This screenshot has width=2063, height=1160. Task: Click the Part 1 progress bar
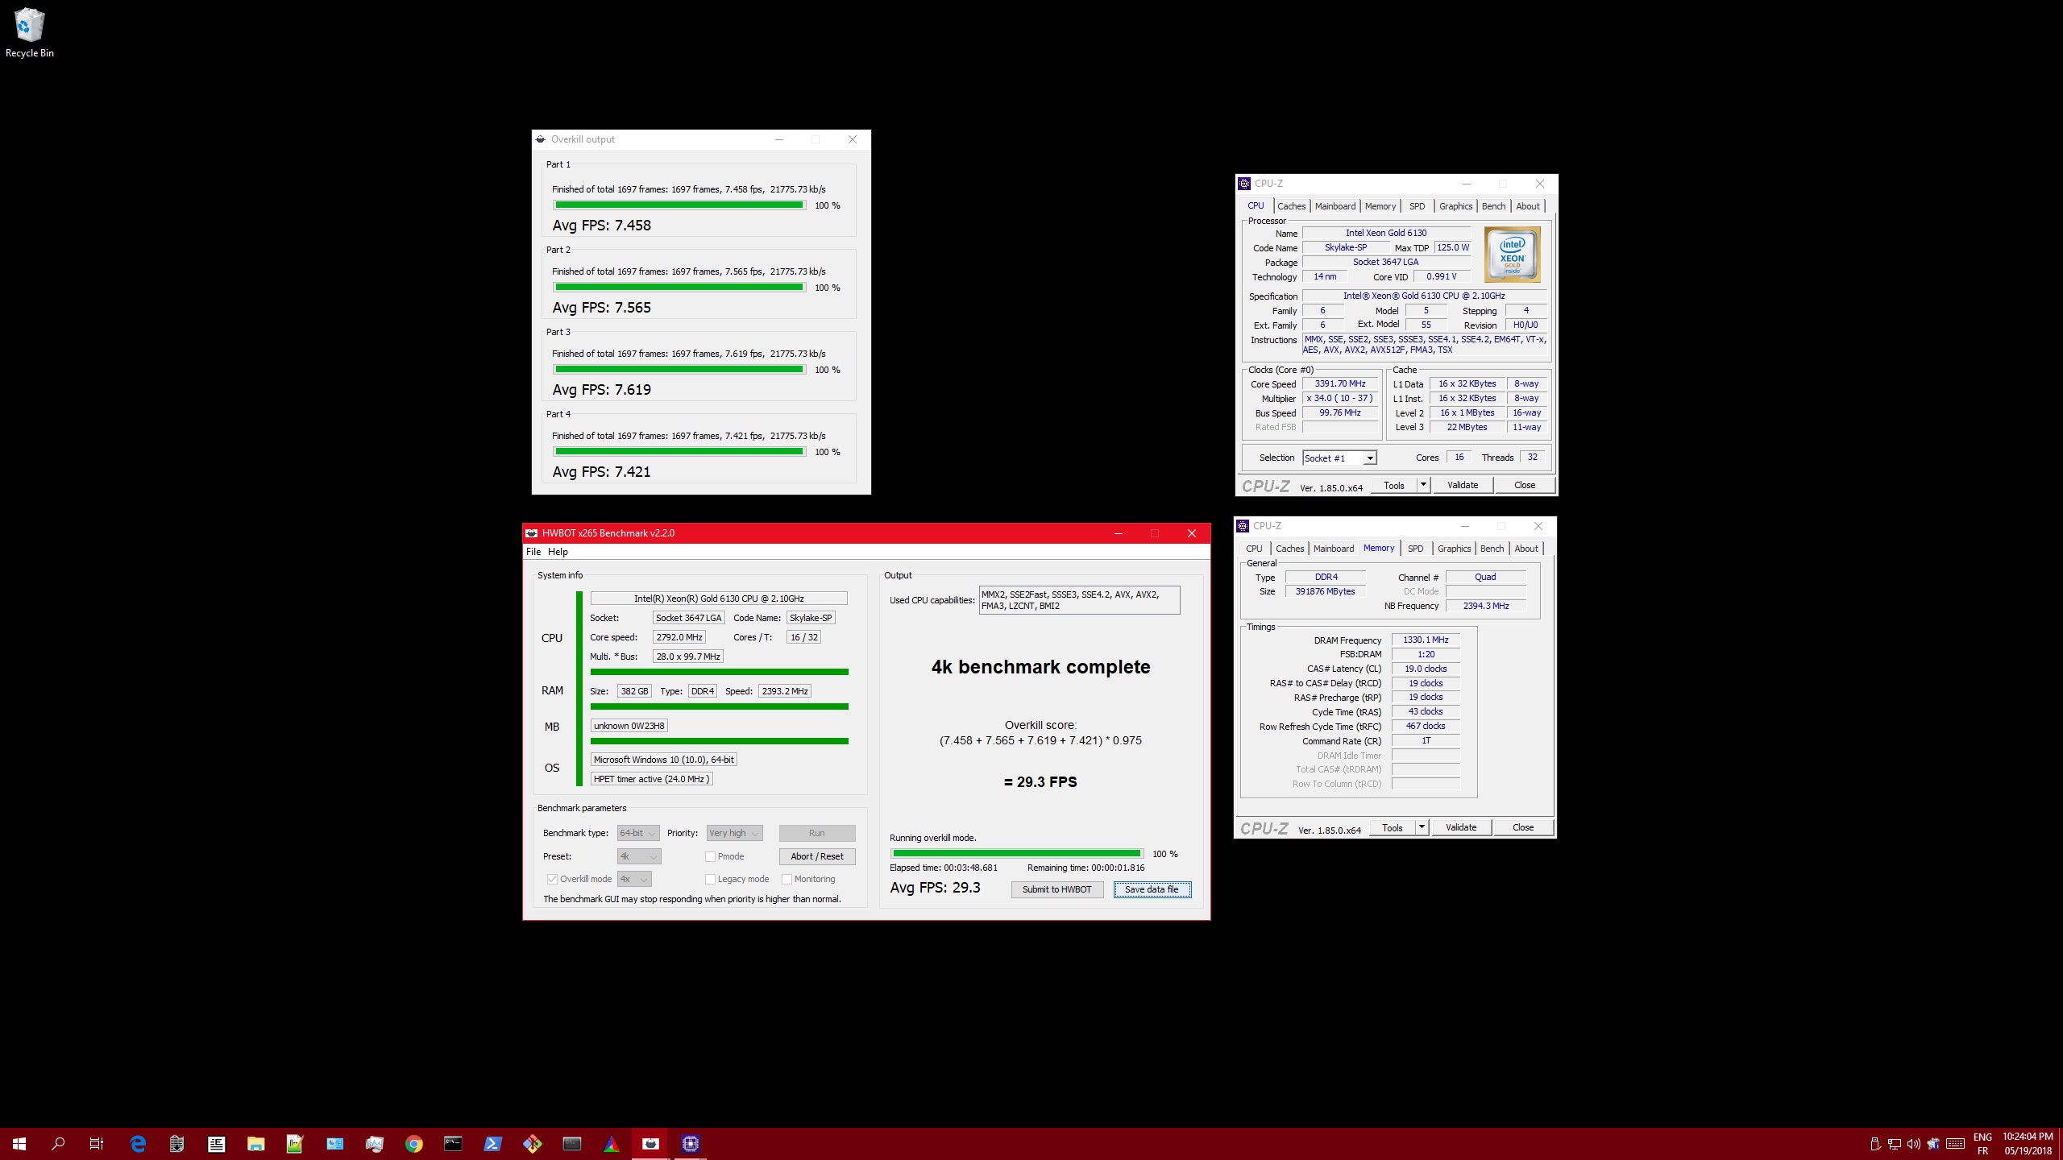coord(679,205)
